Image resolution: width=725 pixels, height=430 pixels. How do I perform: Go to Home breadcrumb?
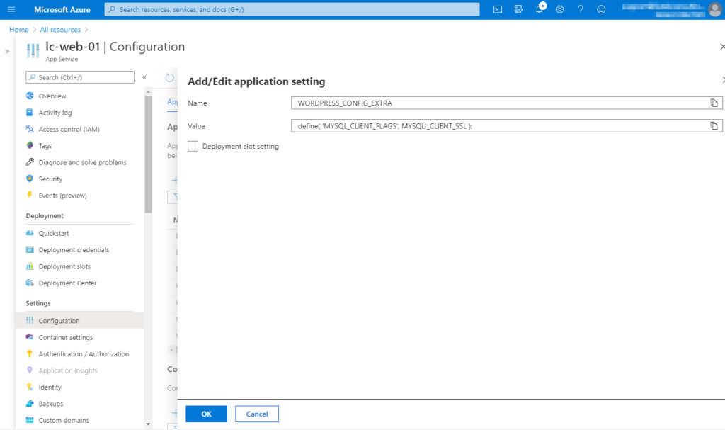click(19, 30)
